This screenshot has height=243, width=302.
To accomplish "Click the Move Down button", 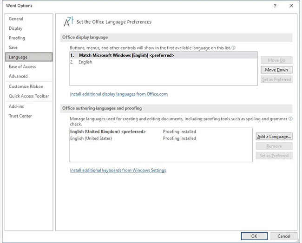I will click(x=276, y=70).
